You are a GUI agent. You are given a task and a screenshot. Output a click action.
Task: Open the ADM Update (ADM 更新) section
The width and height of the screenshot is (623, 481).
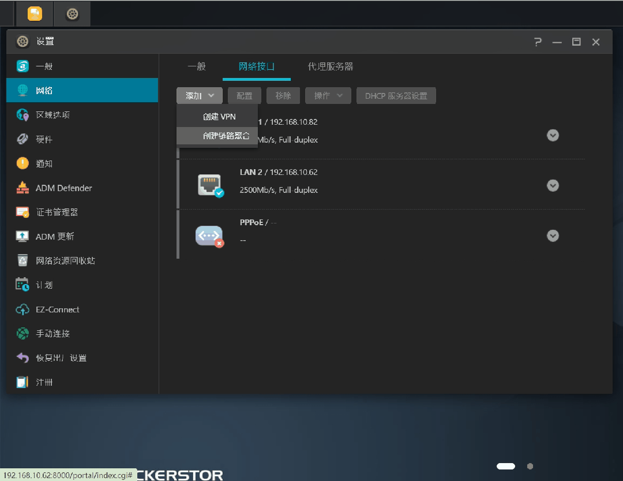(x=82, y=236)
